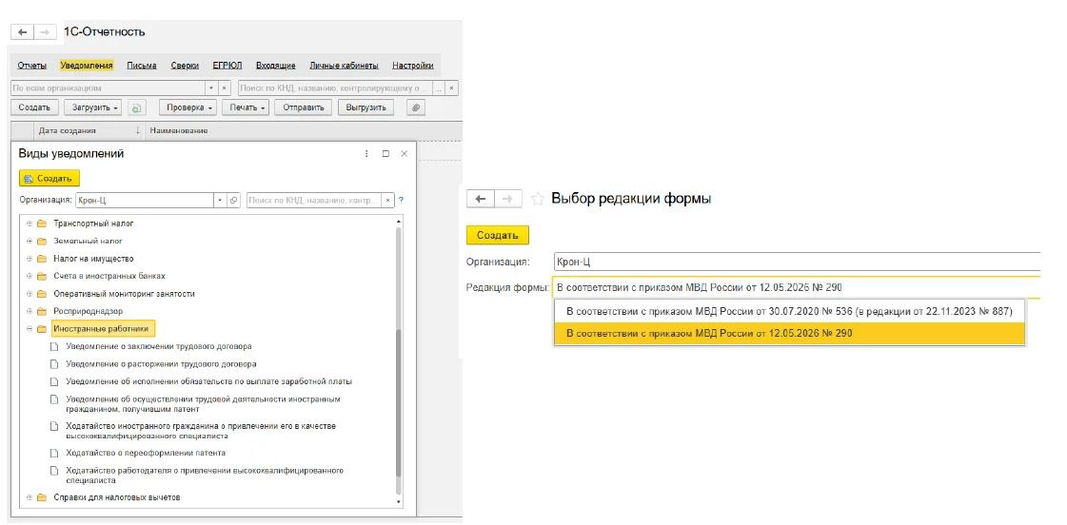Expand Счета в иностранных банках folder

[x=30, y=276]
